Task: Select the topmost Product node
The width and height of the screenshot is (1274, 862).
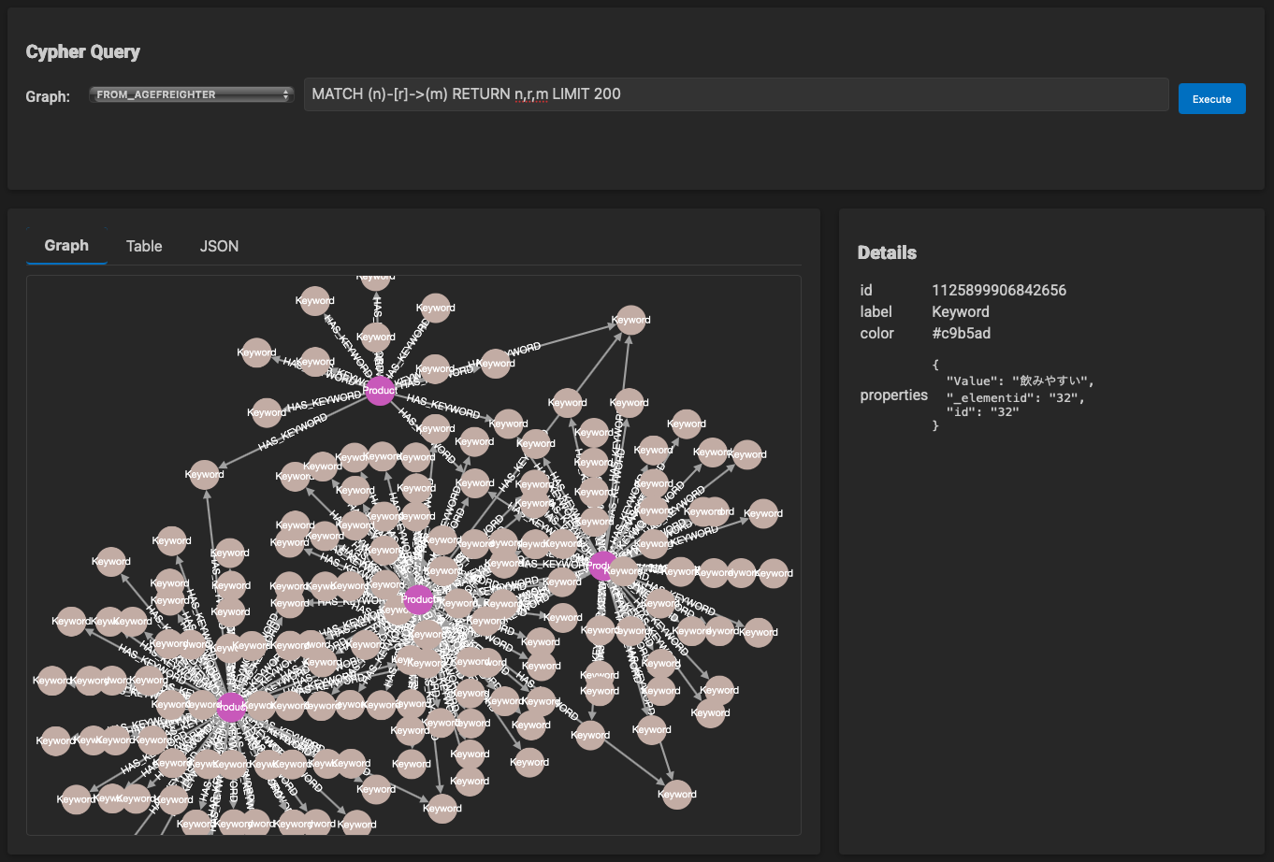Action: coord(380,390)
